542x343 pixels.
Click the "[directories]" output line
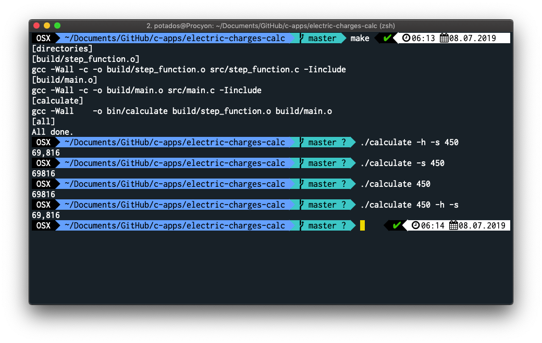click(62, 49)
